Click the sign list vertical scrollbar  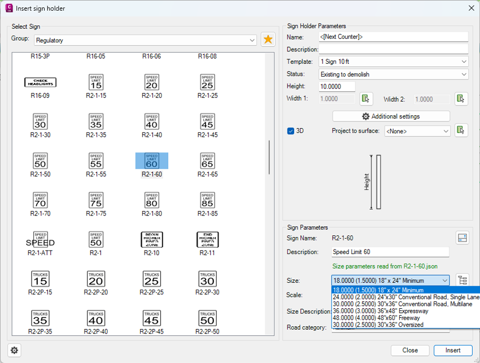[269, 158]
